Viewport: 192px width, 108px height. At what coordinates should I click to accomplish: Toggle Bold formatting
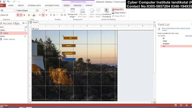pyautogui.click(x=18, y=15)
